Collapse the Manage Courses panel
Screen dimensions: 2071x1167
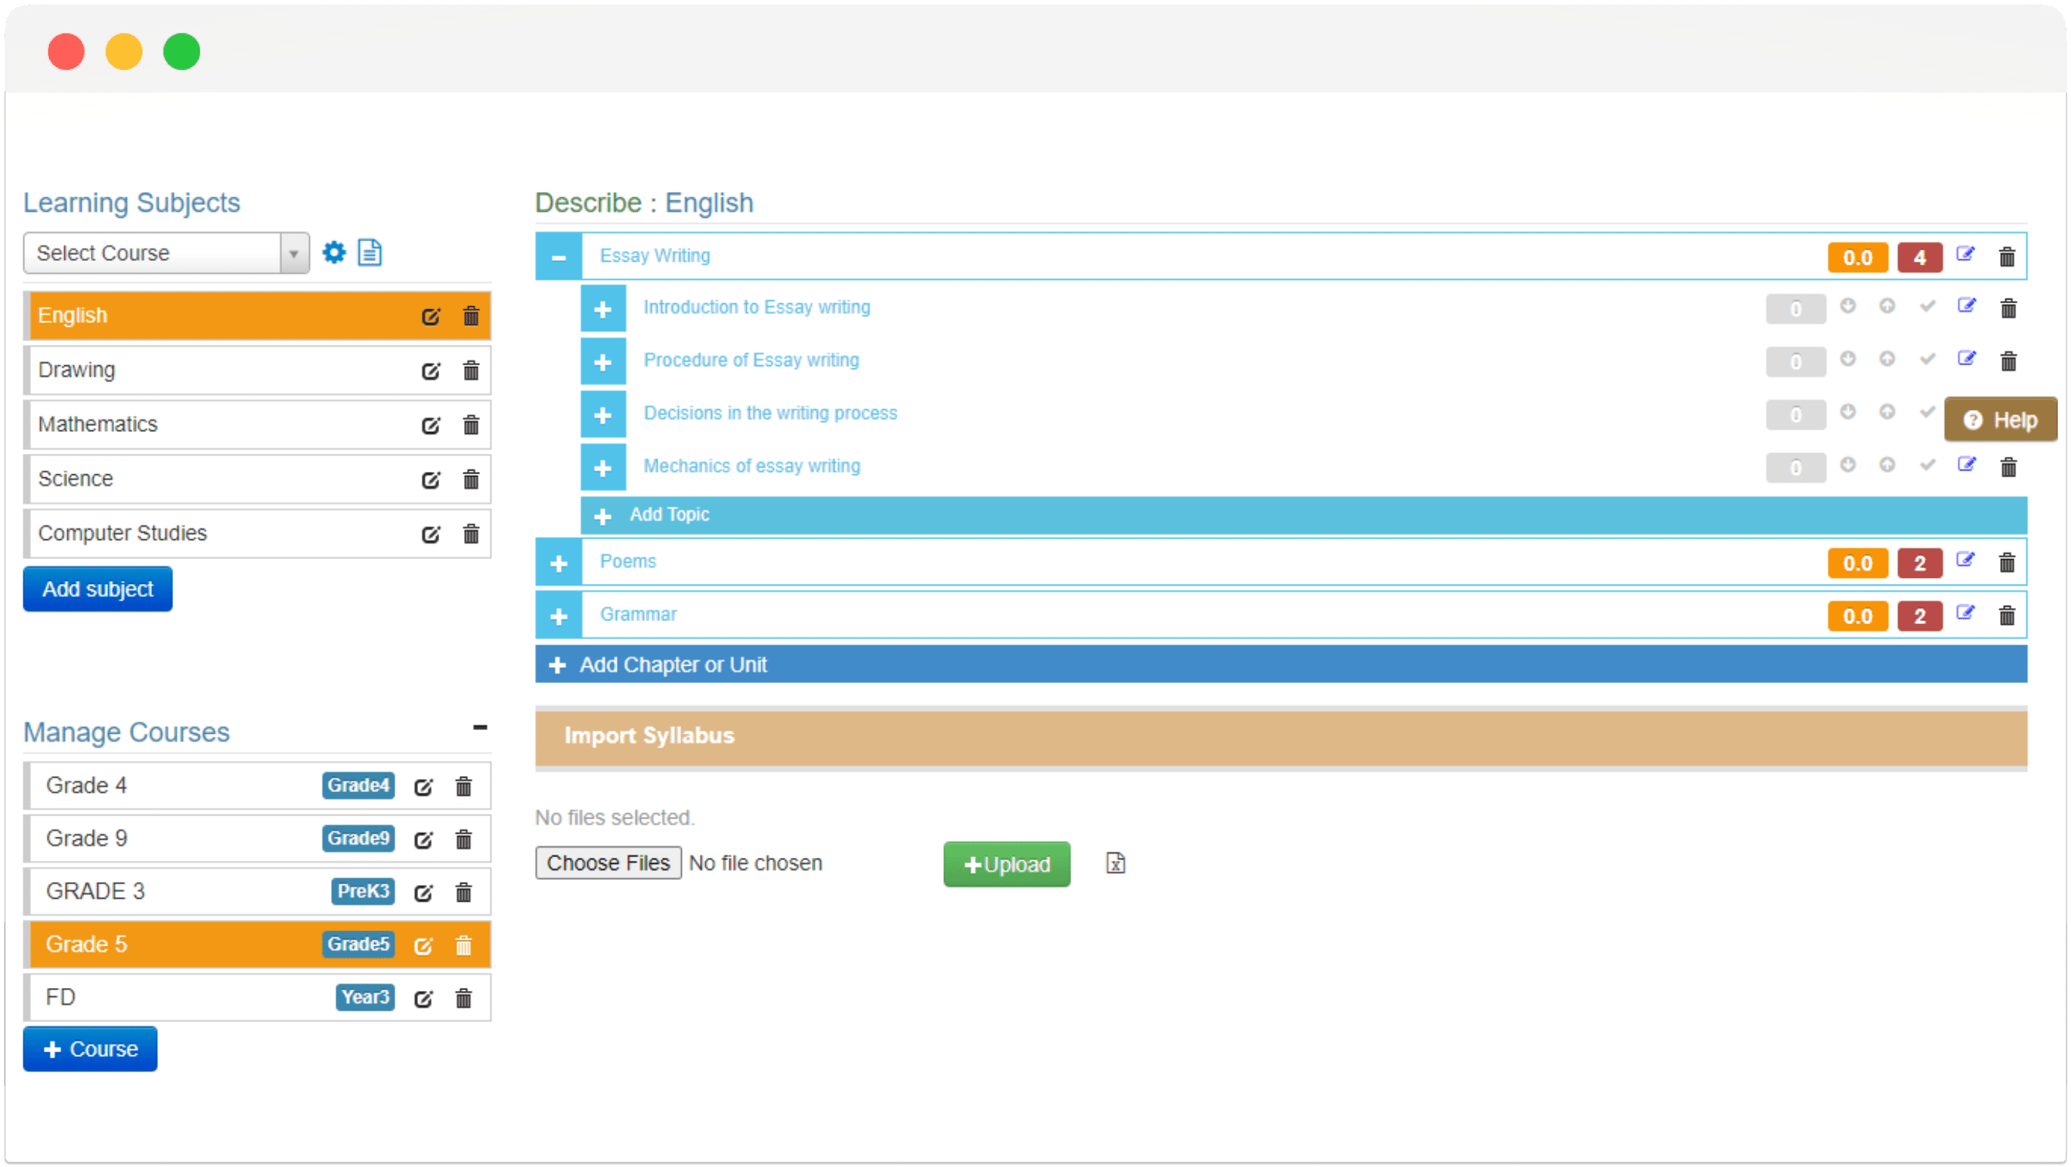[480, 727]
